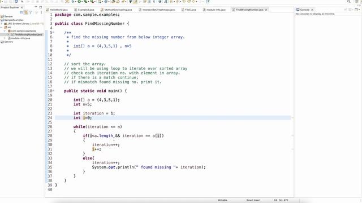Open the perspective button at top right
This screenshot has height=203, width=362.
357,2
